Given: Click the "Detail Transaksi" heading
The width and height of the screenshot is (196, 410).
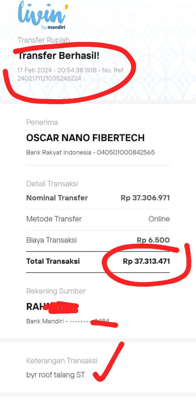Looking at the screenshot, I should click(x=52, y=184).
